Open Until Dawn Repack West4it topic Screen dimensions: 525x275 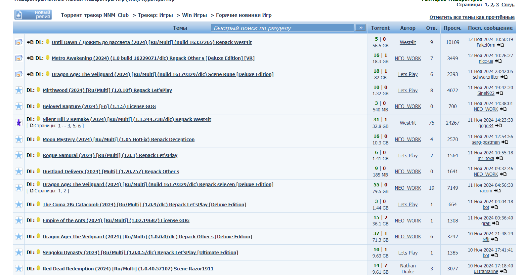(152, 42)
